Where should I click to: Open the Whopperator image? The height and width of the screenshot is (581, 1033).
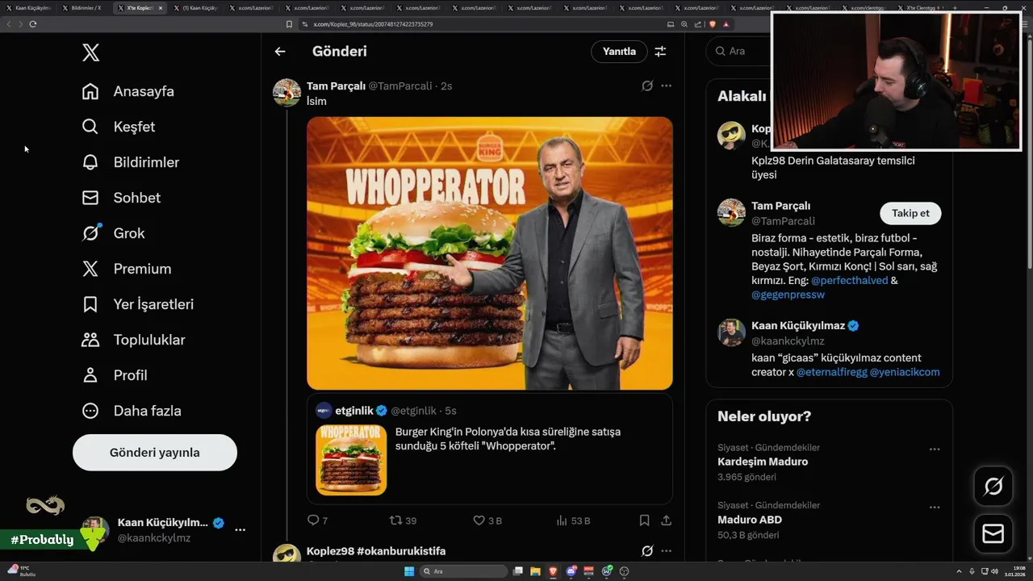490,253
